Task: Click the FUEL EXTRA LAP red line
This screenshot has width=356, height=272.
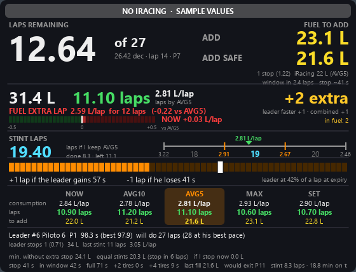Action: point(107,111)
